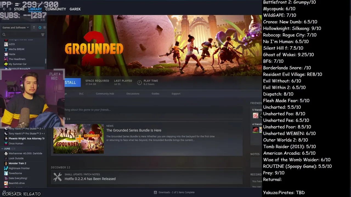Click the Home button in sidebar
The height and width of the screenshot is (197, 351).
(5, 19)
